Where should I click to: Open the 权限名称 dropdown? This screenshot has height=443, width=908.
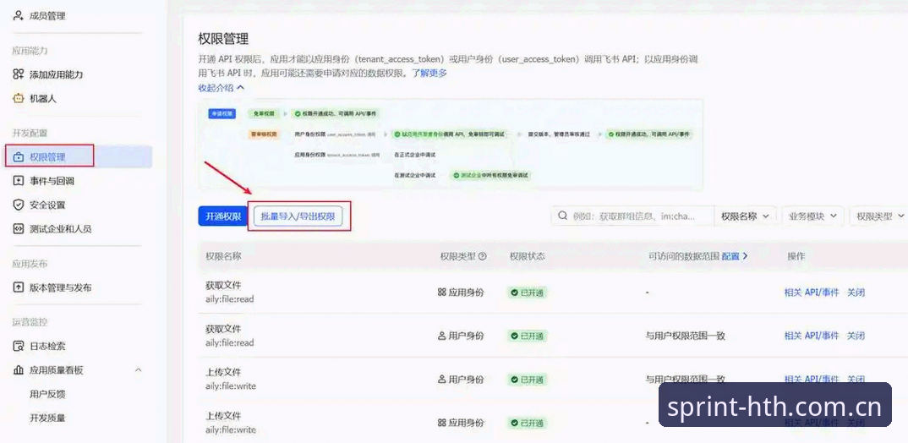click(x=746, y=216)
